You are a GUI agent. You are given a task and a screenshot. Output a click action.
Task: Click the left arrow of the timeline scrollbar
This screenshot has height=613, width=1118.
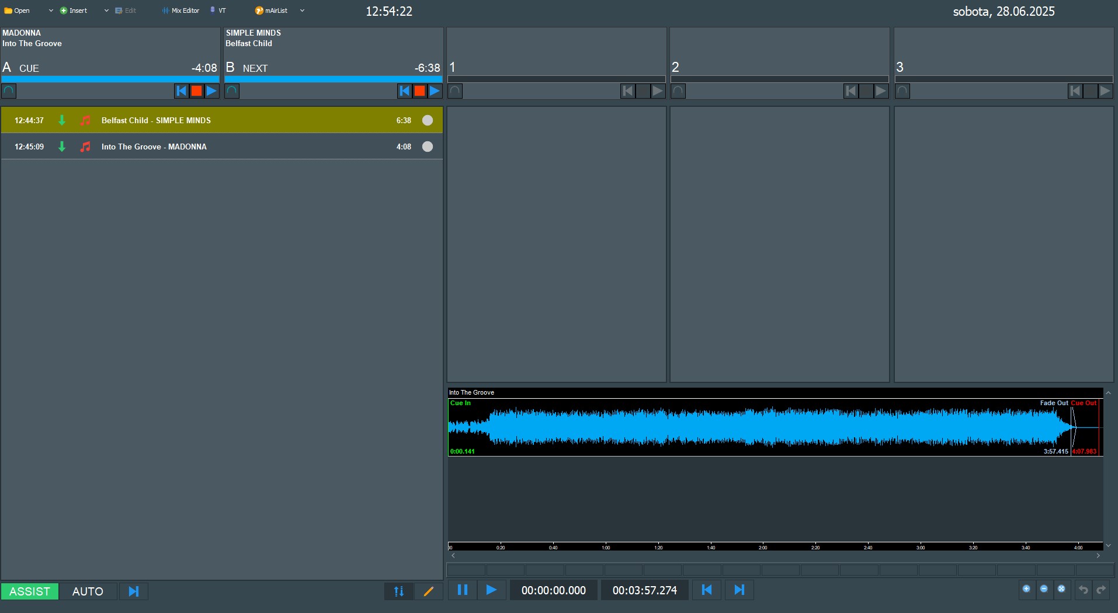click(453, 556)
